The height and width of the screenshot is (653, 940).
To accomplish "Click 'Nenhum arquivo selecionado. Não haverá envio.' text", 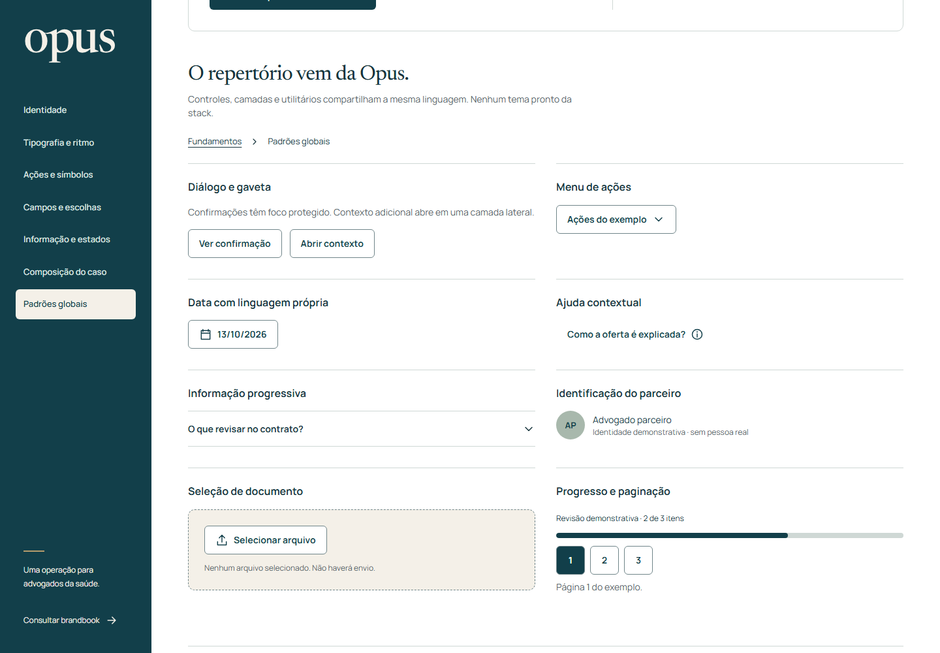I will coord(290,568).
